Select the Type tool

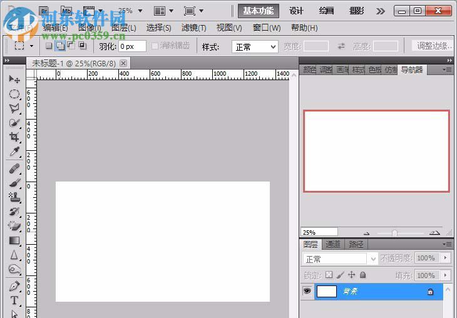pyautogui.click(x=14, y=301)
